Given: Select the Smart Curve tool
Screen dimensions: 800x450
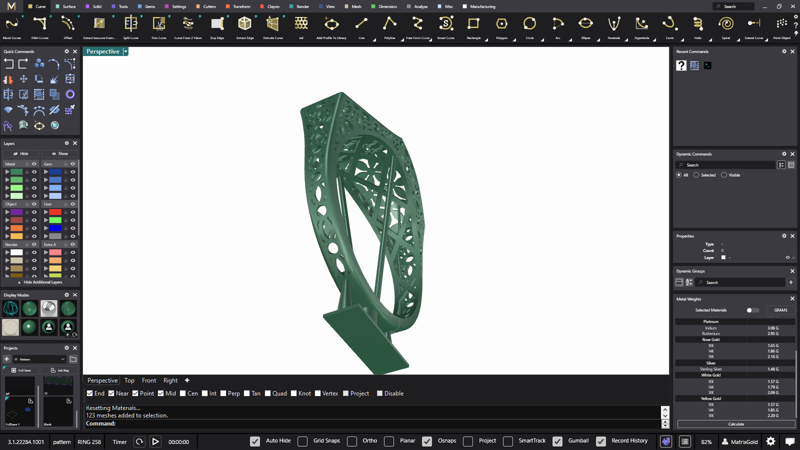Looking at the screenshot, I should pyautogui.click(x=446, y=27).
